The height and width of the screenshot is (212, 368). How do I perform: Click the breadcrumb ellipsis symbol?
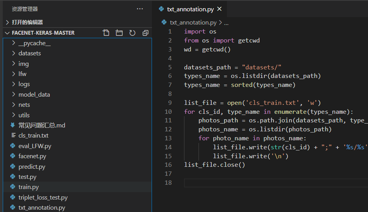point(226,23)
